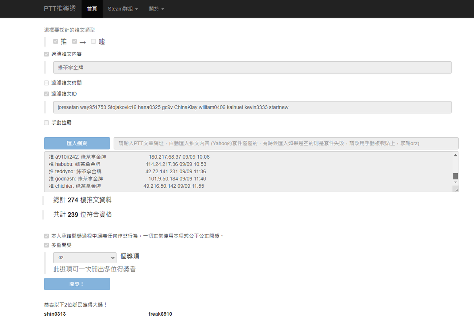
Task: Click the comment row from habubu
Action: (127, 164)
